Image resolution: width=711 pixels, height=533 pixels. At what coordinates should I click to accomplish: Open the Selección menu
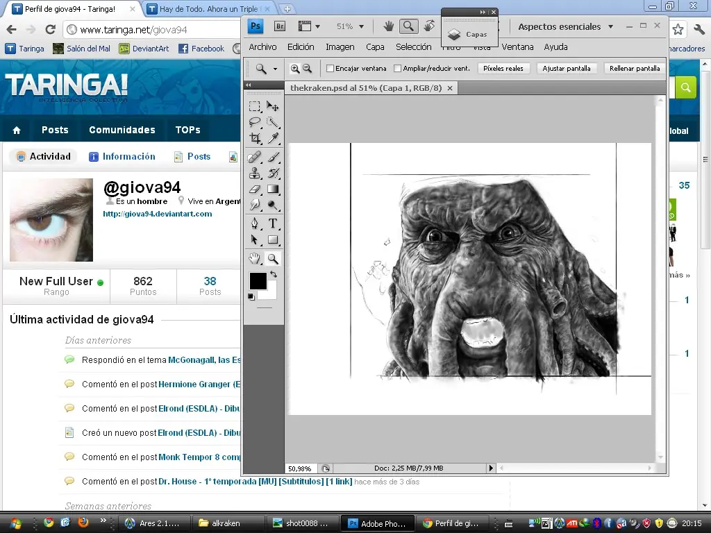click(x=414, y=46)
